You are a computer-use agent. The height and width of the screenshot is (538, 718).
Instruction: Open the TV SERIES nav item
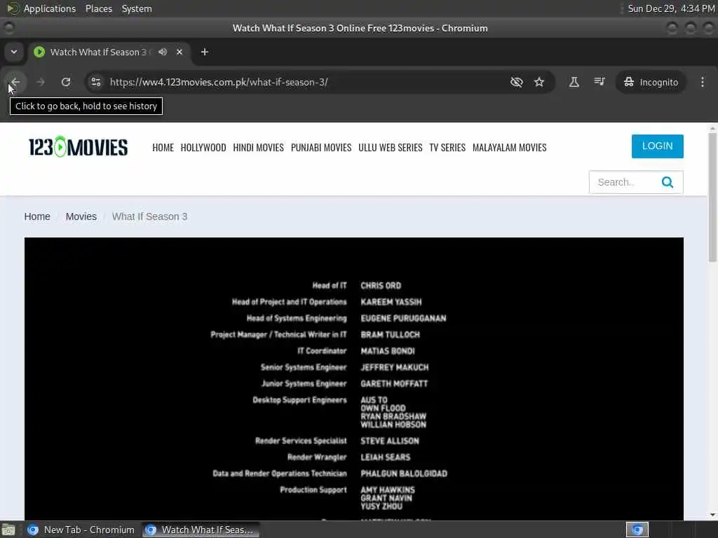pos(447,148)
